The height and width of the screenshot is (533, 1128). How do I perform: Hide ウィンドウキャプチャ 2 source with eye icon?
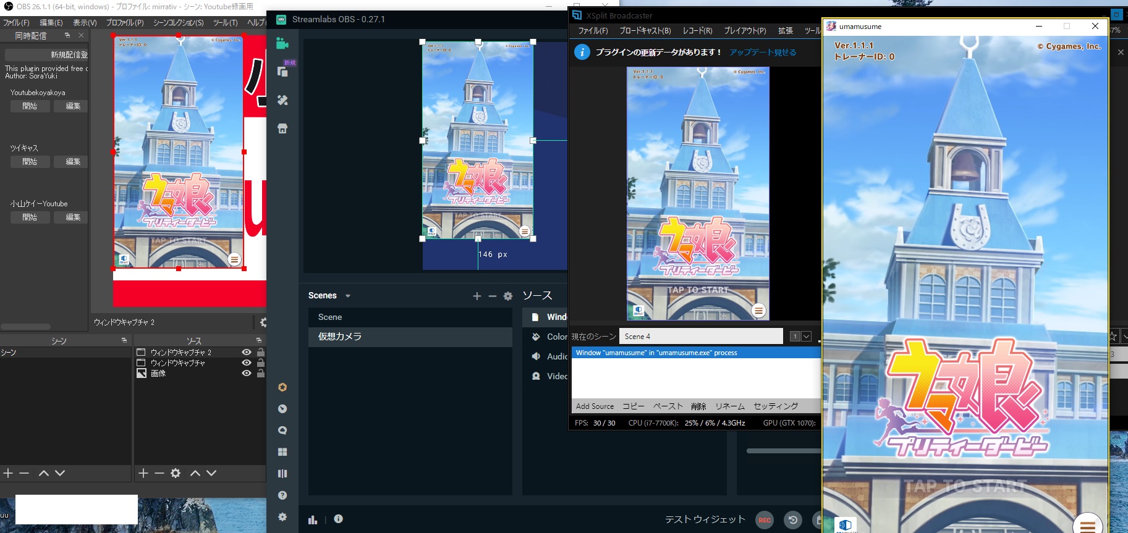tap(247, 352)
